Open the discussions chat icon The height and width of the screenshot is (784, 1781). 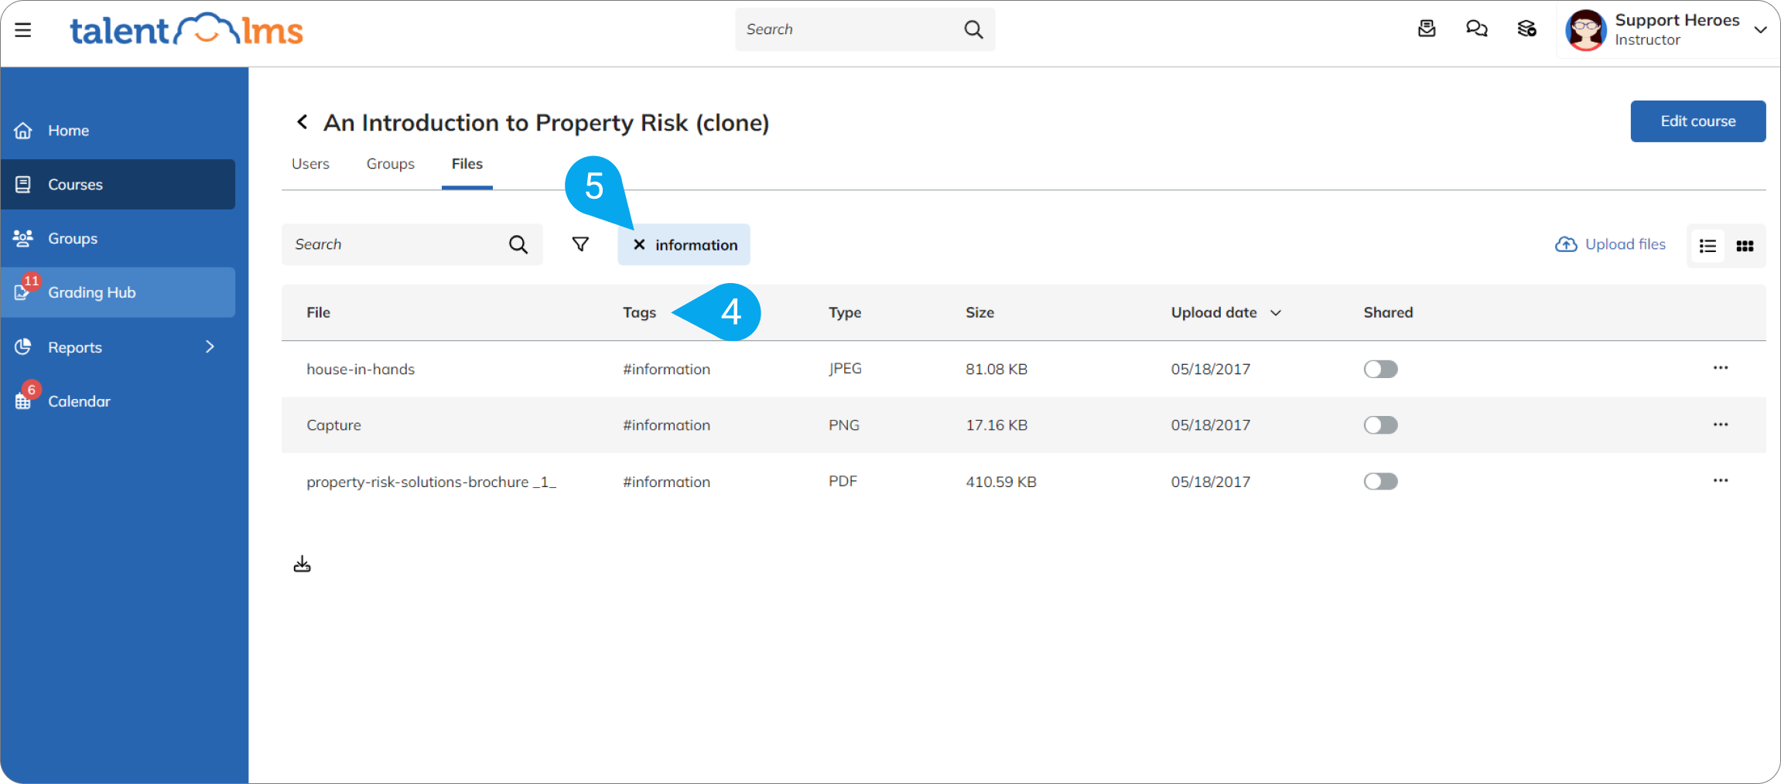tap(1477, 29)
